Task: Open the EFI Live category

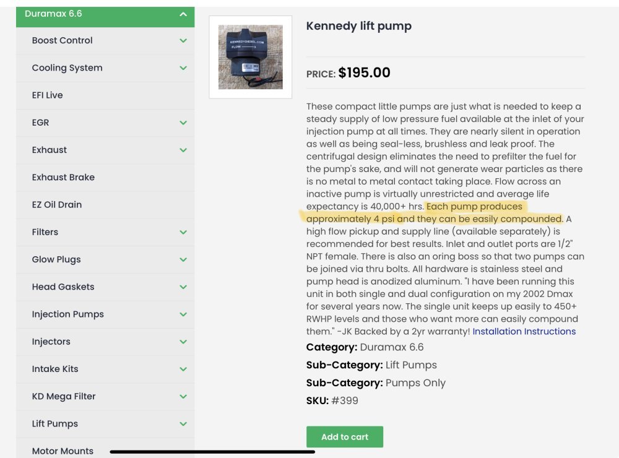Action: [x=48, y=95]
